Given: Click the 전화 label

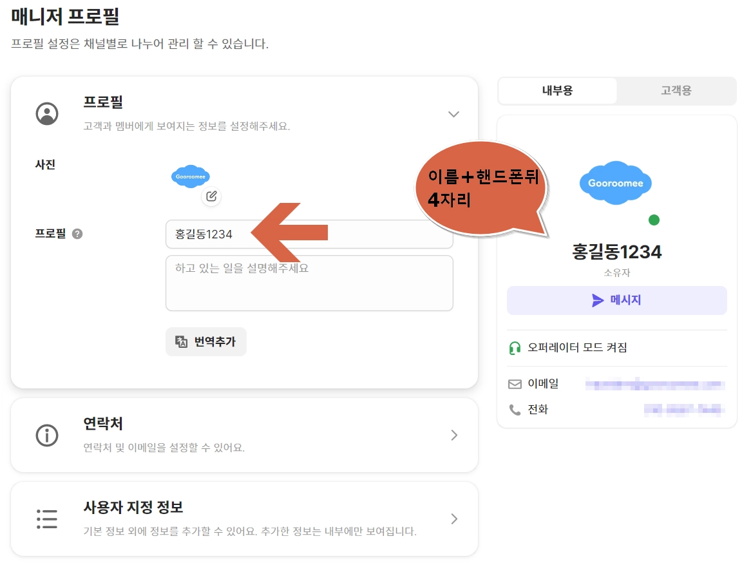Looking at the screenshot, I should (538, 409).
